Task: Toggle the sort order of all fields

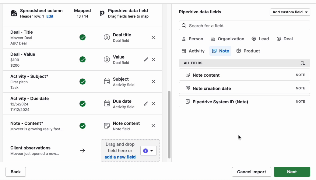Action: click(303, 63)
